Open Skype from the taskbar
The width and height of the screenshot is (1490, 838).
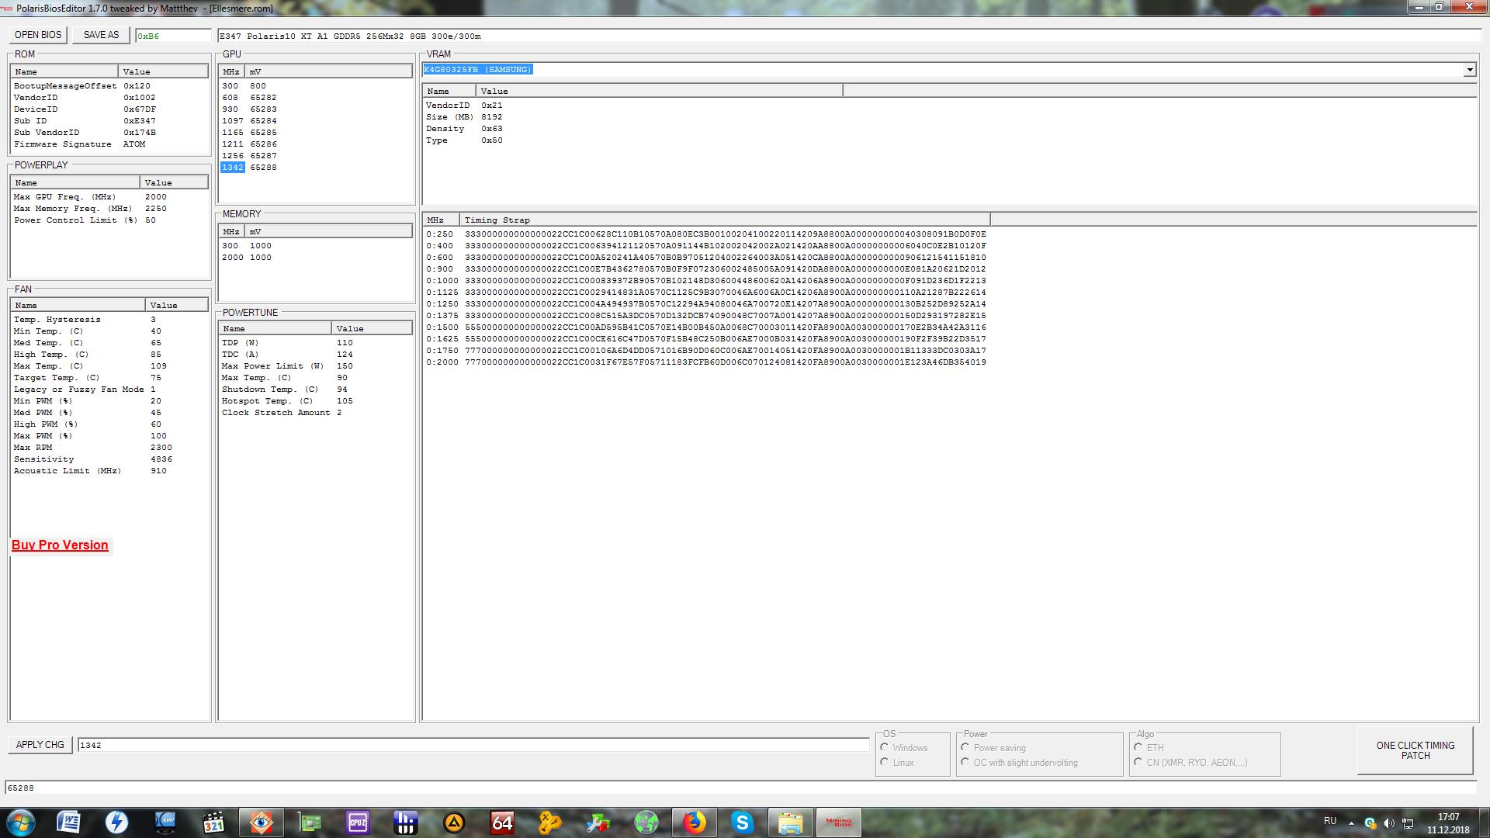743,822
